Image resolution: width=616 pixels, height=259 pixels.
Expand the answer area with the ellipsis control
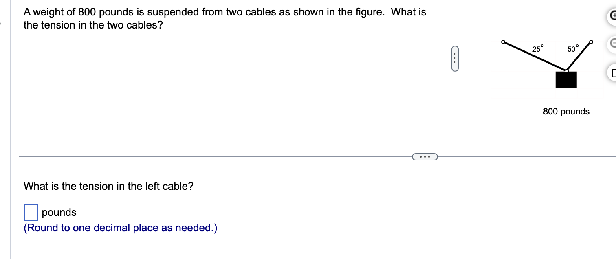click(x=425, y=156)
